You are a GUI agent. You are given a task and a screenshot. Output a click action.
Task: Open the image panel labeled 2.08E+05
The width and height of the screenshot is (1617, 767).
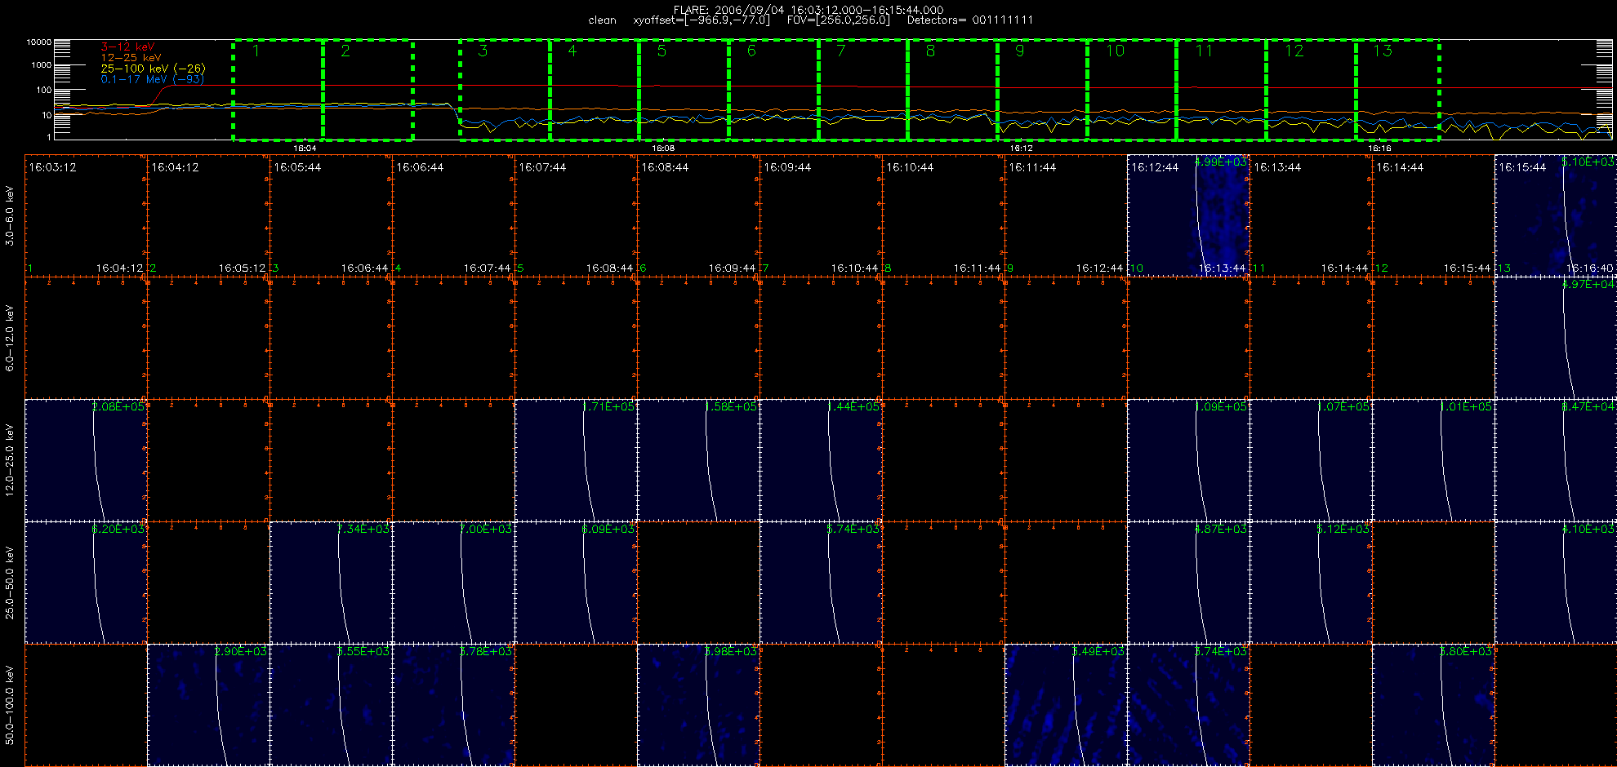point(86,460)
